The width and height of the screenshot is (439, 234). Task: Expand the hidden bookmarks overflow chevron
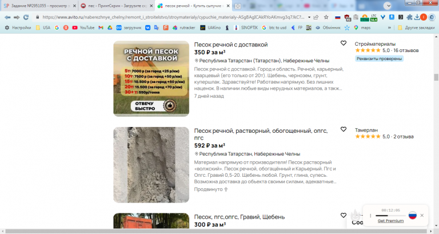pos(389,27)
